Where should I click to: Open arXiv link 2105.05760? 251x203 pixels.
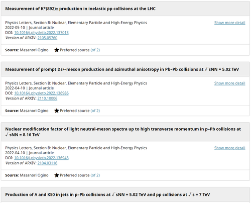pyautogui.click(x=47, y=38)
